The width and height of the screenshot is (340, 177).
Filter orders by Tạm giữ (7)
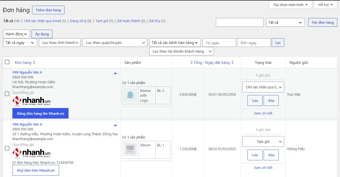pos(104,21)
